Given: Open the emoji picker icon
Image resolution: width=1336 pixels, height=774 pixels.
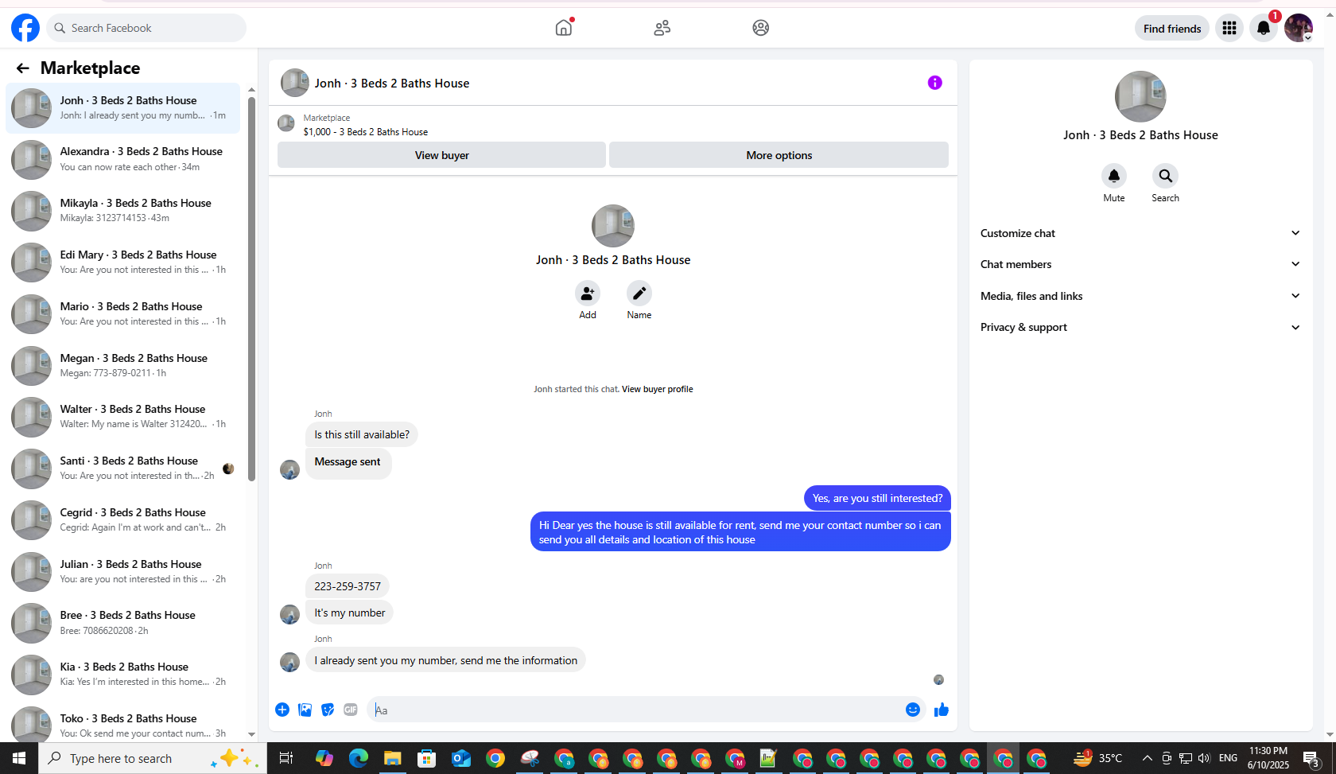Looking at the screenshot, I should click(x=913, y=710).
